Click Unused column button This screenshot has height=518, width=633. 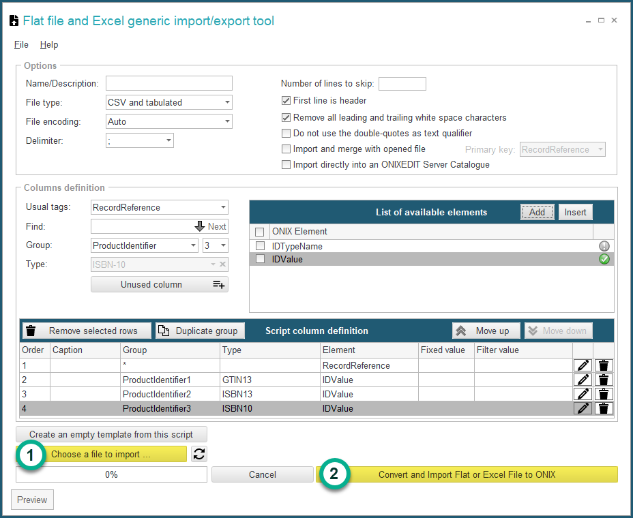click(160, 284)
